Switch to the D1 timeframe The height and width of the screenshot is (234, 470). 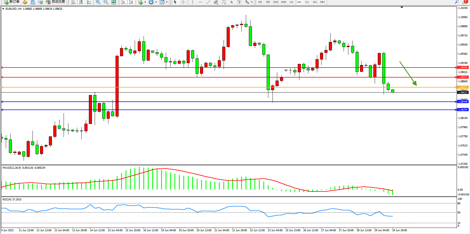(307, 2)
